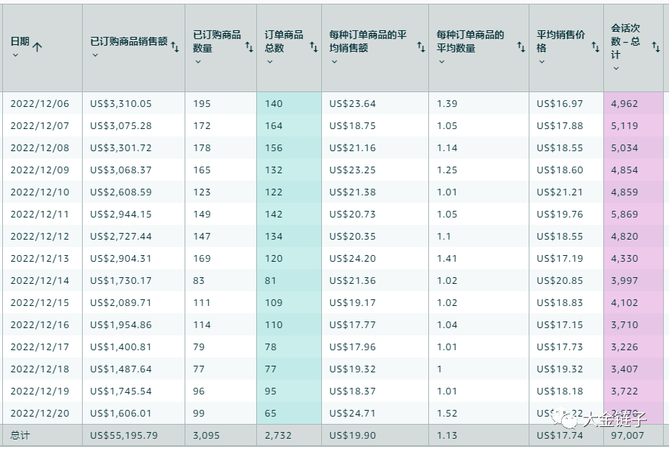Click the 每种订单商品的平均销售额 column header text
This screenshot has height=449, width=669.
point(368,41)
